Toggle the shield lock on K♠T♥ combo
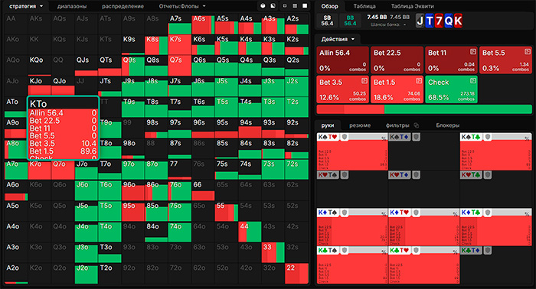This screenshot has height=289, width=536. 345,137
